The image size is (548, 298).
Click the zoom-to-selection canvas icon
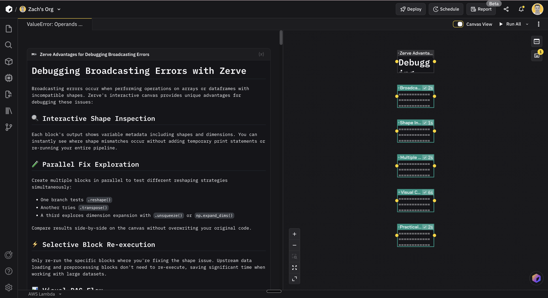tap(295, 256)
